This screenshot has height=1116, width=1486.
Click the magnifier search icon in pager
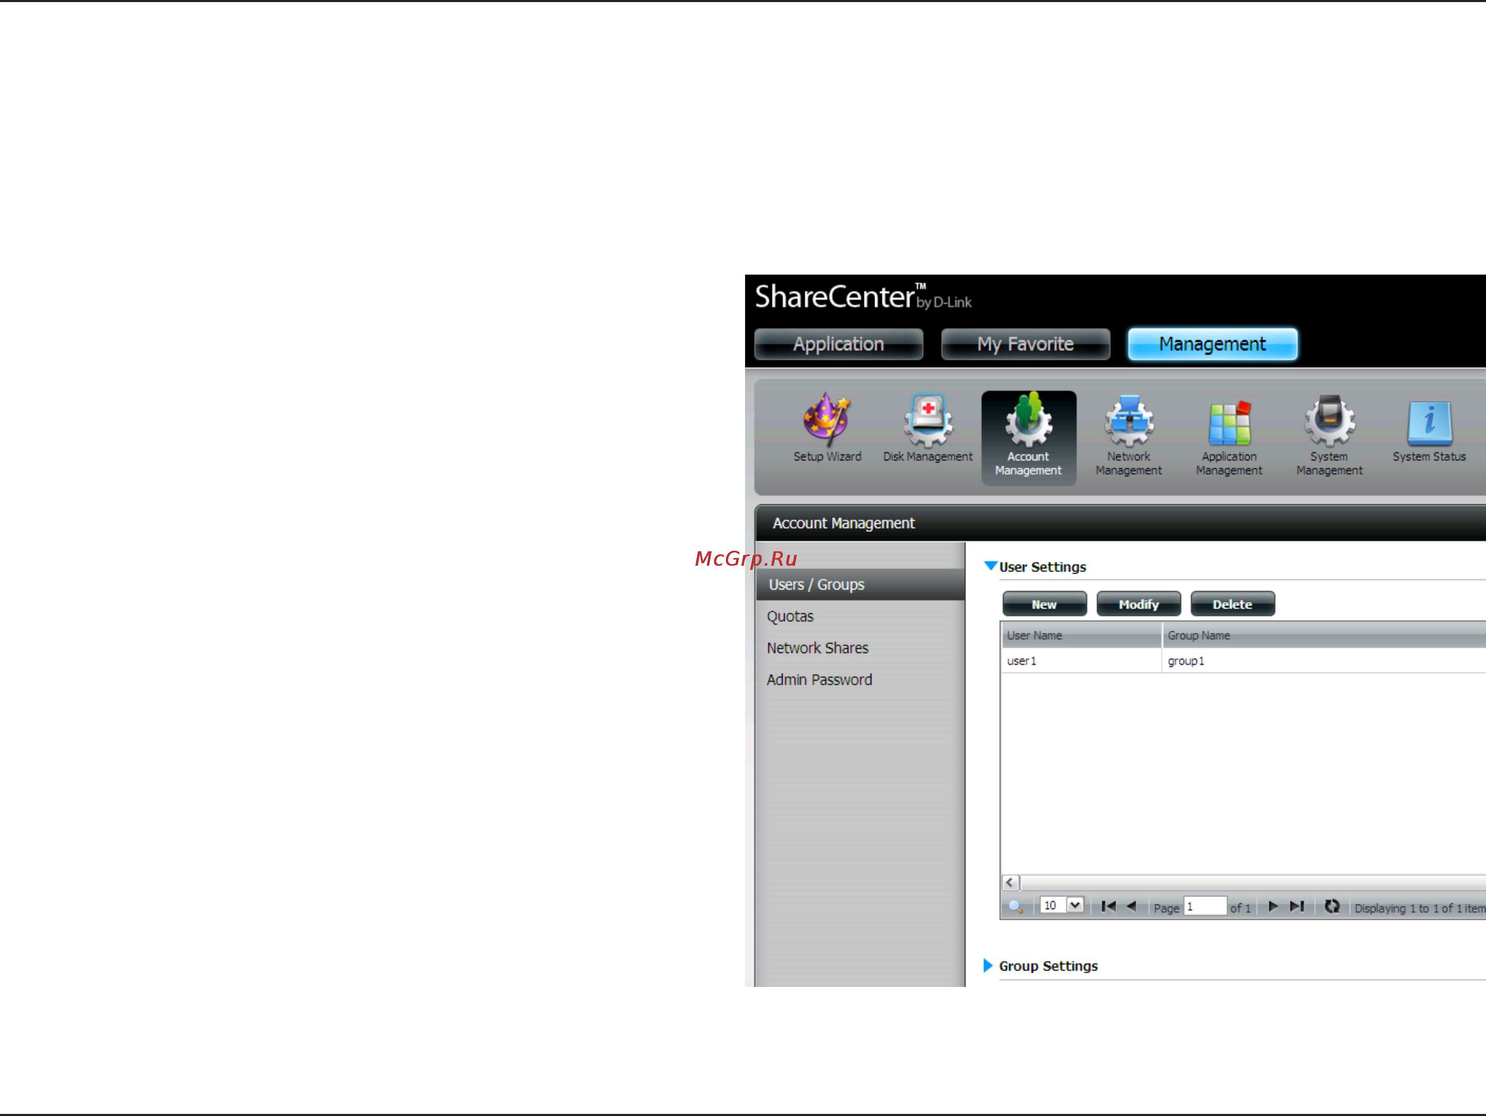click(1016, 906)
